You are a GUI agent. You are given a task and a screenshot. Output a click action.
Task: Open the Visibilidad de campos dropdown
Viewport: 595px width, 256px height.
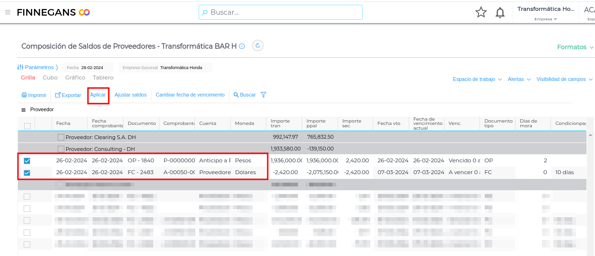pyautogui.click(x=564, y=79)
